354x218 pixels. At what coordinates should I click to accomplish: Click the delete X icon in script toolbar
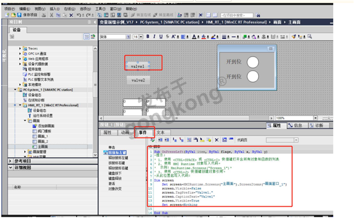217,140
